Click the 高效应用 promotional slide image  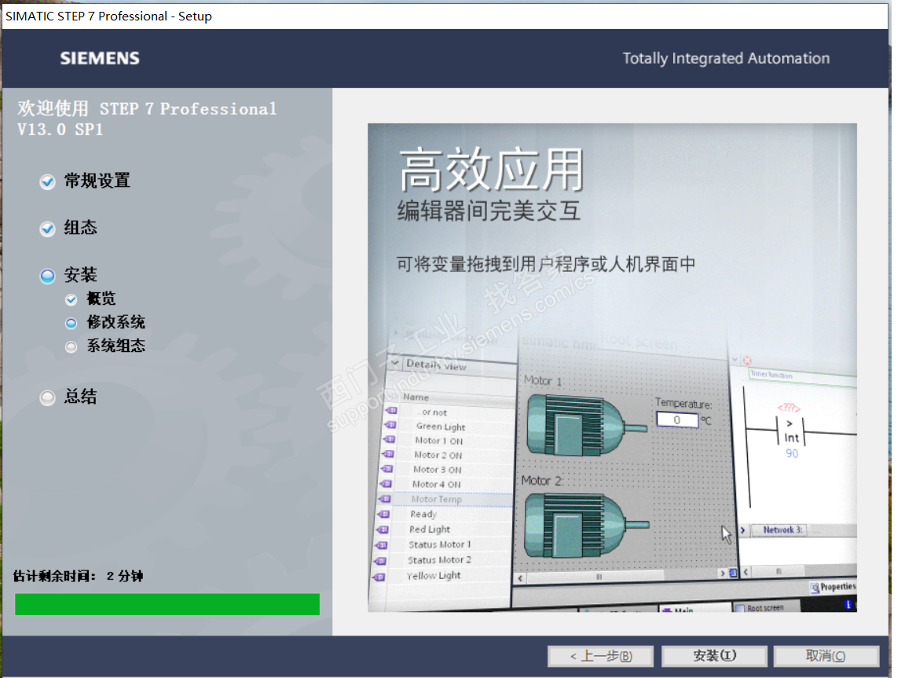click(613, 368)
